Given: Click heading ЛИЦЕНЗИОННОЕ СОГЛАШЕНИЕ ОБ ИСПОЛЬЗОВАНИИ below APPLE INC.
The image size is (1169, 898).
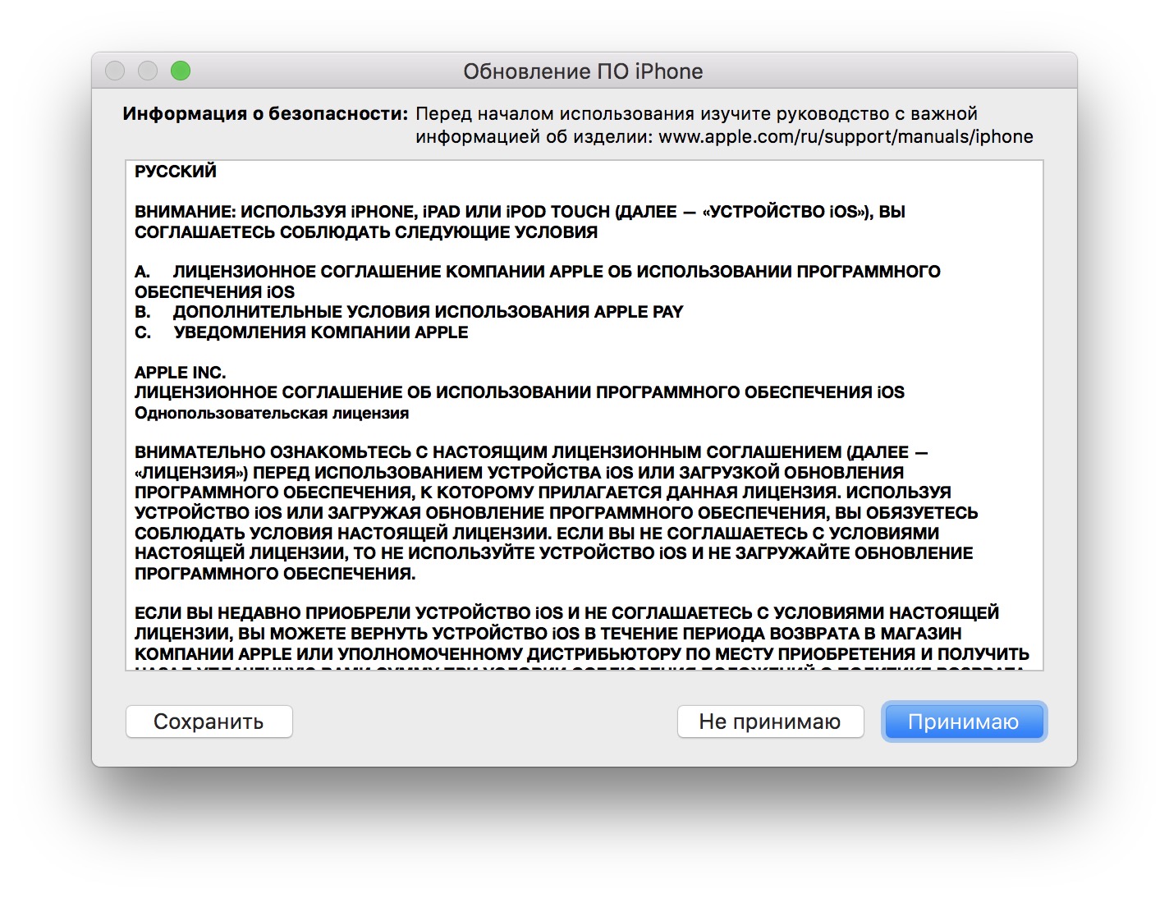Looking at the screenshot, I should 519,392.
